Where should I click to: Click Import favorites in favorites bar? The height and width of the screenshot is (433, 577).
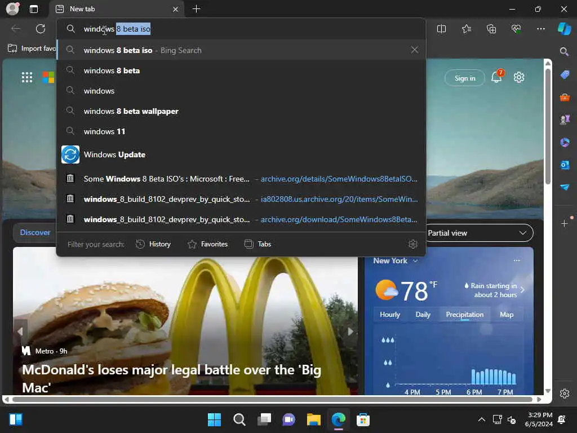coord(32,48)
